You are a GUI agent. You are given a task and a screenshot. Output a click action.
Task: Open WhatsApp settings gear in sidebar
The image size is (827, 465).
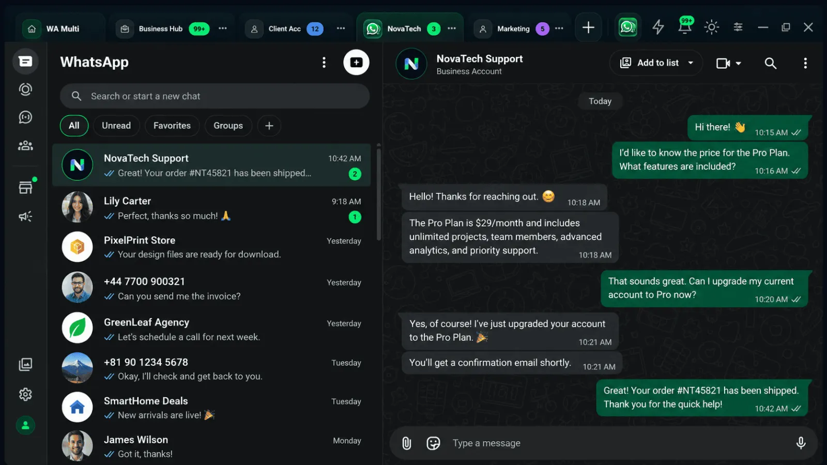point(25,394)
